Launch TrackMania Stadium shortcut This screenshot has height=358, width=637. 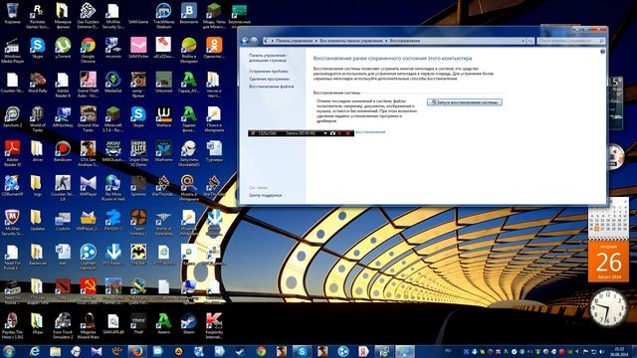pos(163,16)
